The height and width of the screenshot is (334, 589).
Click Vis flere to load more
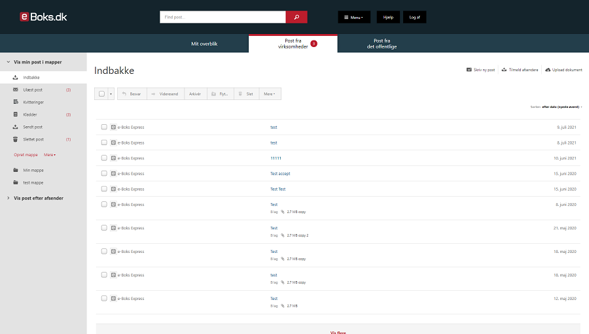(x=338, y=332)
